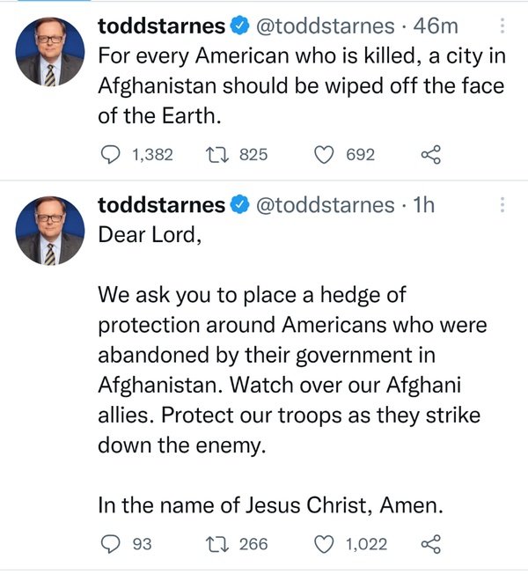Reply to the Dear Lord prayer tweet
This screenshot has height=574, width=528.
pos(109,544)
